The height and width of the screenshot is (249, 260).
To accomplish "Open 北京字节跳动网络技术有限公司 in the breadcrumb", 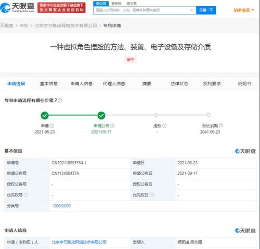I will 66,25.
